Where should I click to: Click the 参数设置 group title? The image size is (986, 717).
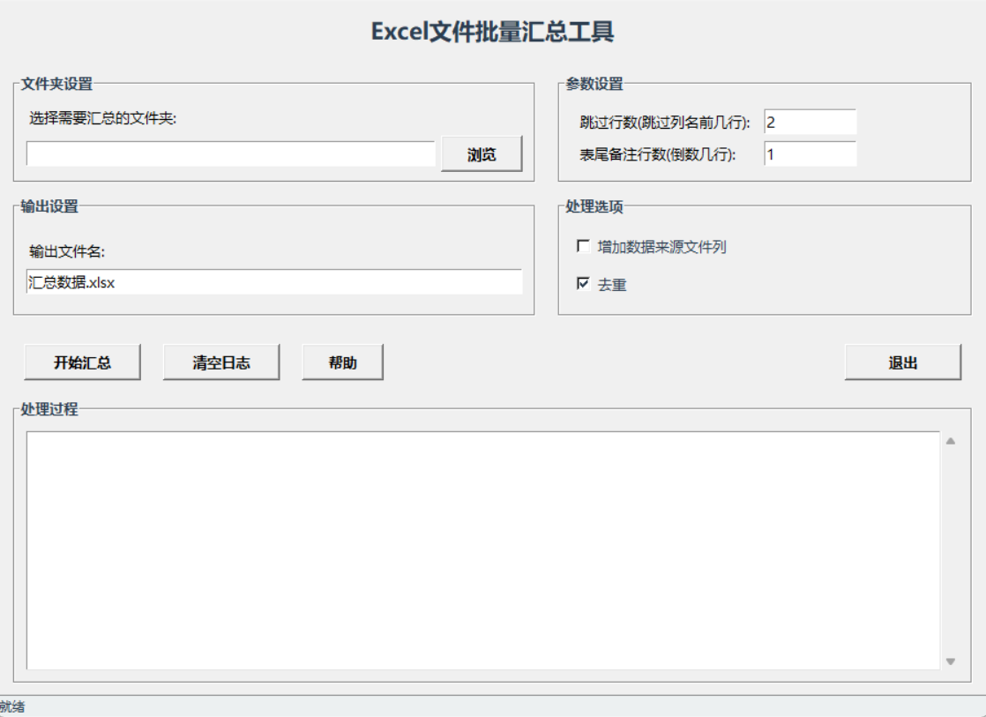pos(594,84)
